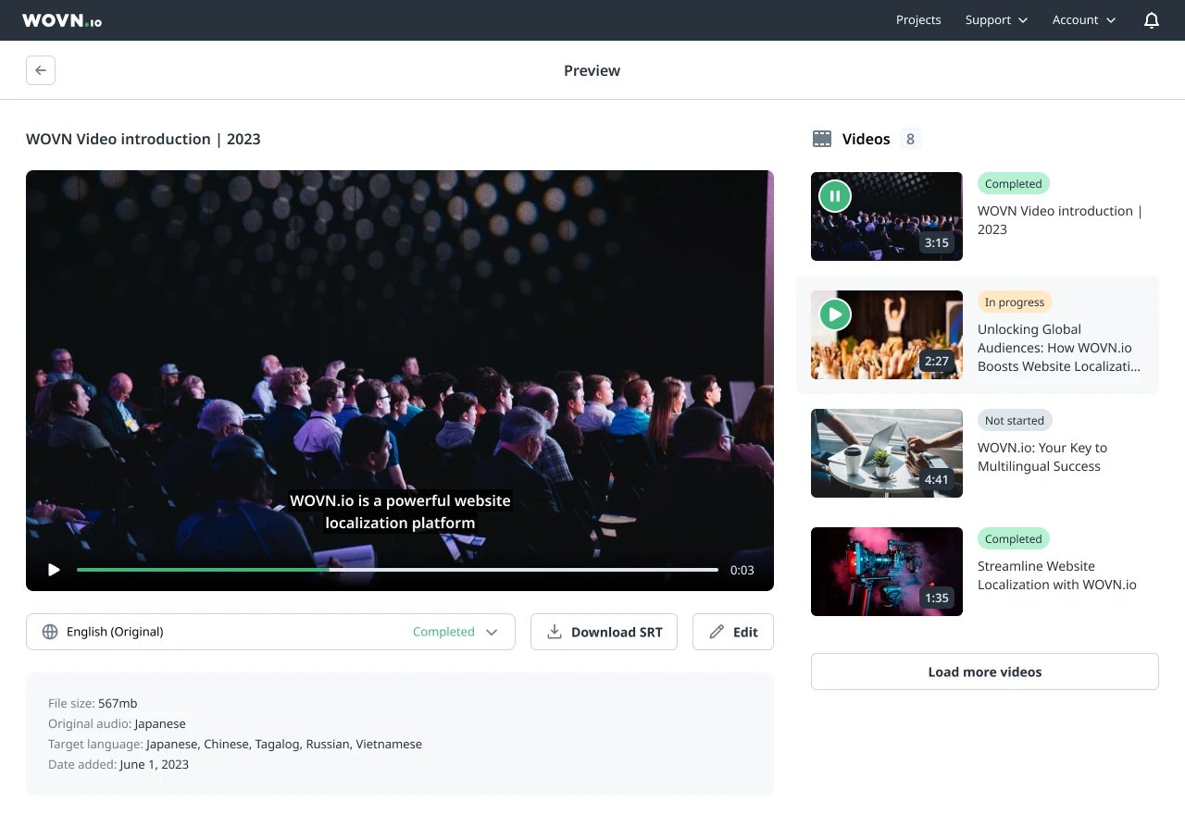
Task: Edit the video subtitles
Action: pos(733,632)
